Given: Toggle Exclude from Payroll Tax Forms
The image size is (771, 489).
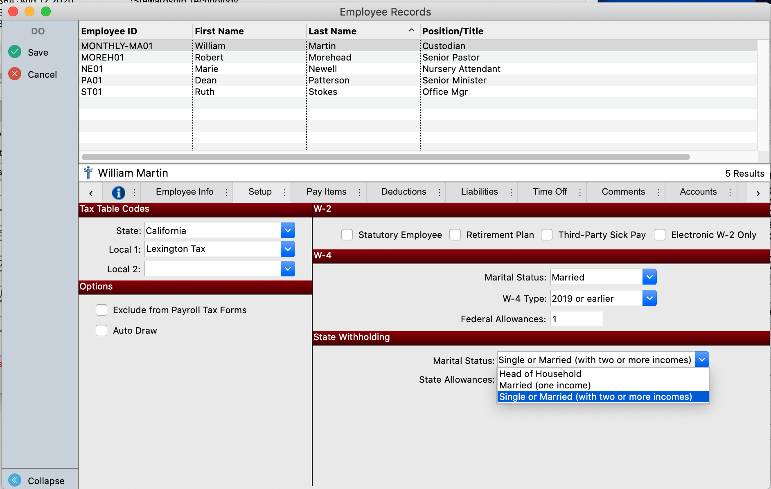Looking at the screenshot, I should 101,310.
